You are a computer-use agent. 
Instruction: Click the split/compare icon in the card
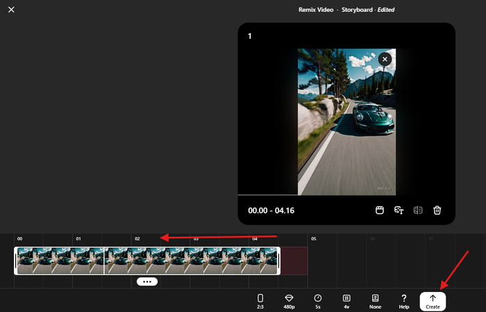point(418,210)
